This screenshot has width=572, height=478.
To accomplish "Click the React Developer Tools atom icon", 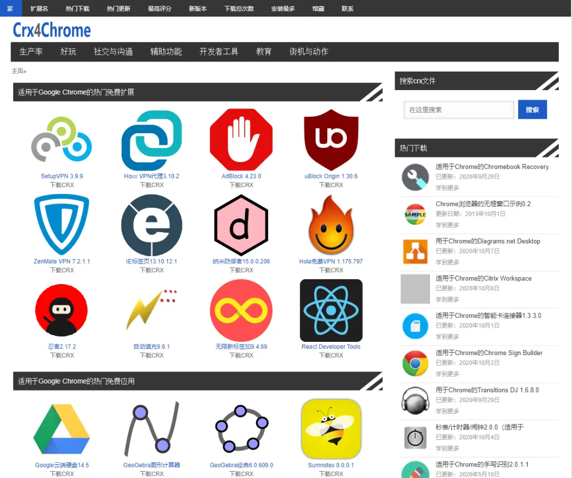I will click(x=331, y=311).
